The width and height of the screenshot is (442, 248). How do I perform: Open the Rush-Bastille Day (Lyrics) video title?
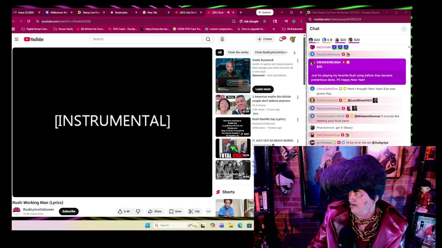point(269,119)
